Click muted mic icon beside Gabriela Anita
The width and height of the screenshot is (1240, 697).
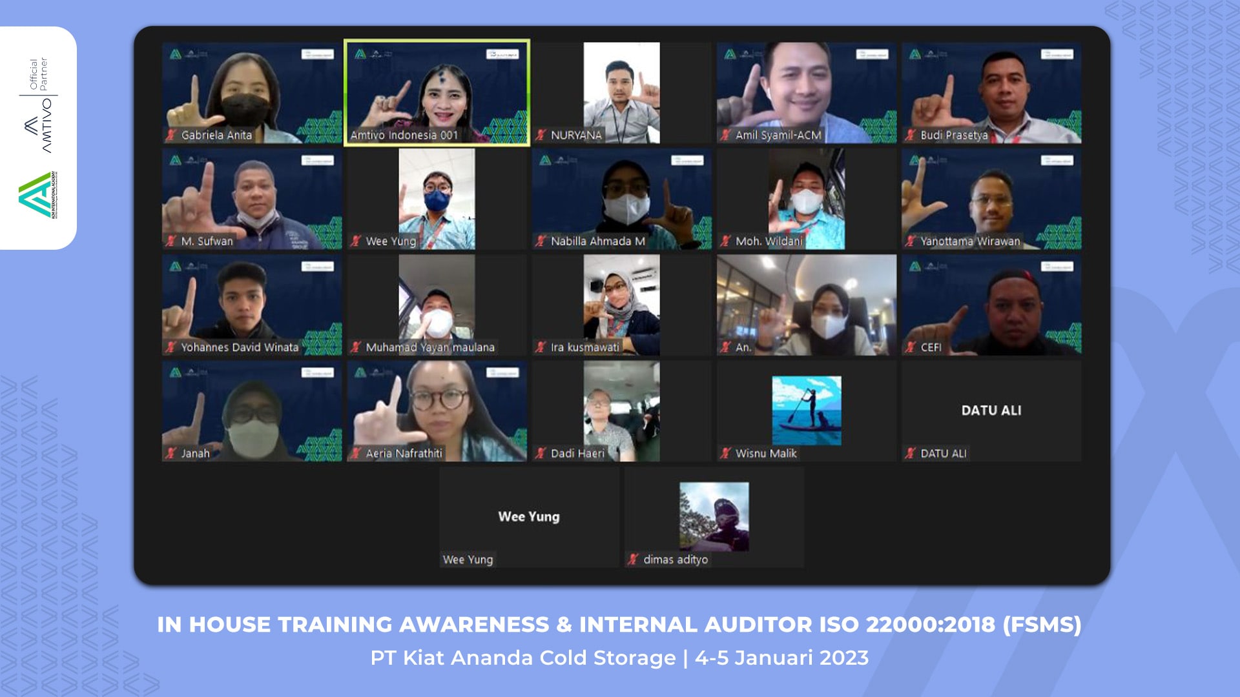pos(171,135)
